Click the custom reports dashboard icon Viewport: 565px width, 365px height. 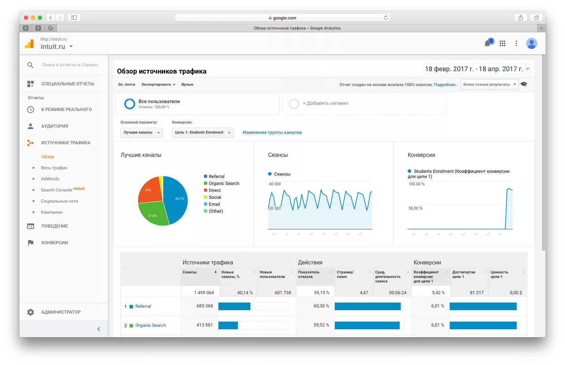pos(31,84)
